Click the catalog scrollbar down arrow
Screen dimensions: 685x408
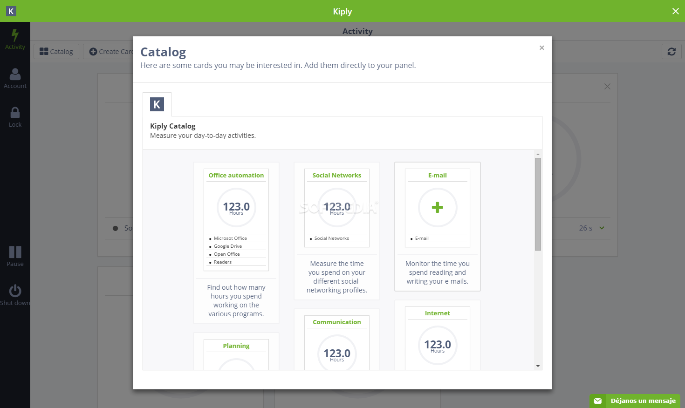[538, 366]
